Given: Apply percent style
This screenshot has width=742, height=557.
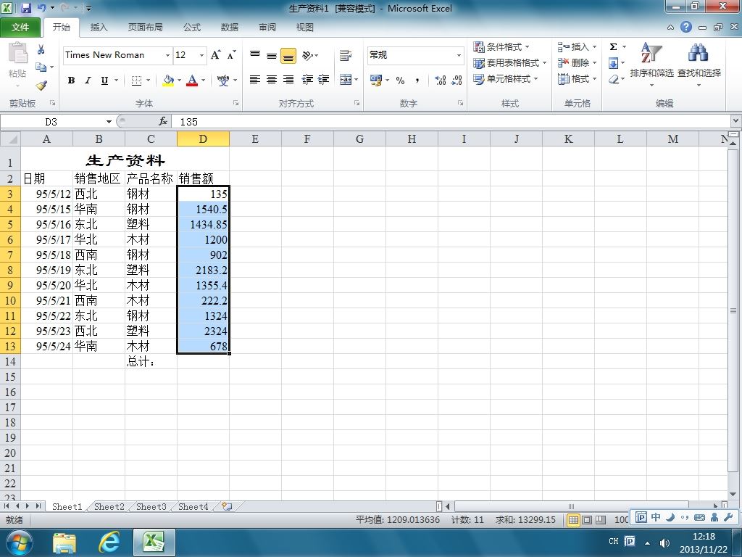Looking at the screenshot, I should click(400, 80).
